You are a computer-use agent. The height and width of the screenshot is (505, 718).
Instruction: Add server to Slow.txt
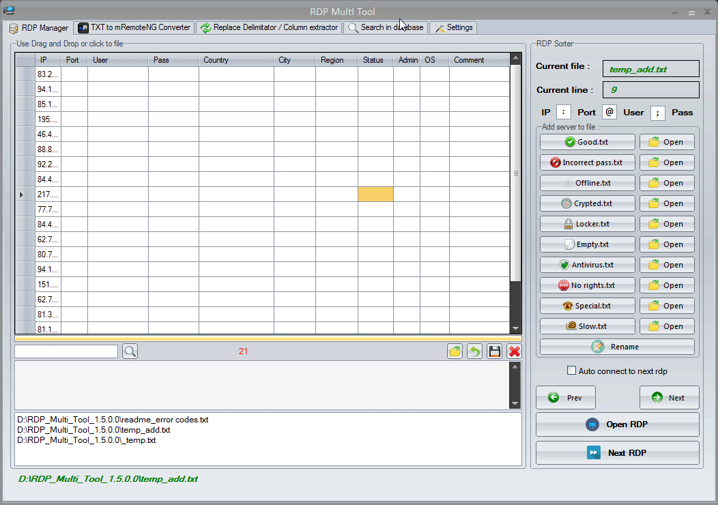coord(588,326)
